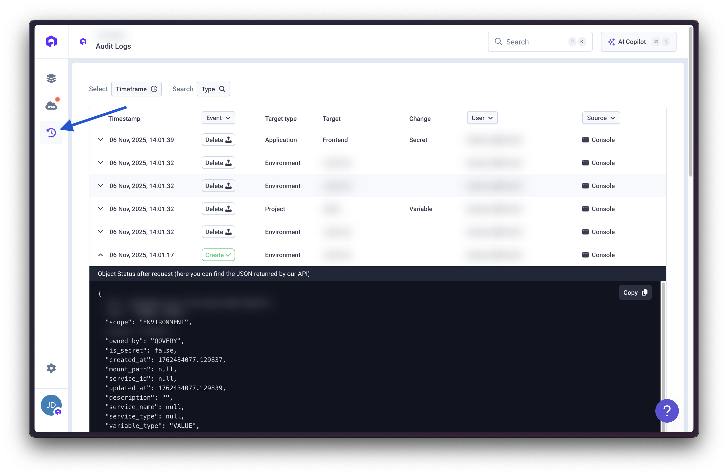The height and width of the screenshot is (476, 728).
Task: Click the help question mark bubble
Action: pos(667,411)
